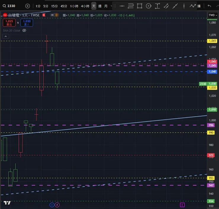Select the yellow 990 price label
Viewport: 219px width, 209px height.
point(211,133)
